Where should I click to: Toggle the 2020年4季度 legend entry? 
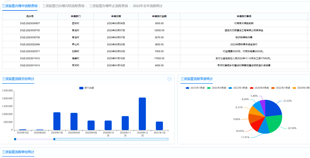259,88
